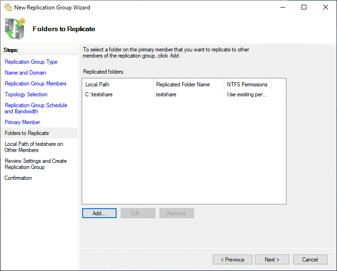Click the wizard title bar folder icon
Viewport: 337px width, 271px height.
pos(8,8)
